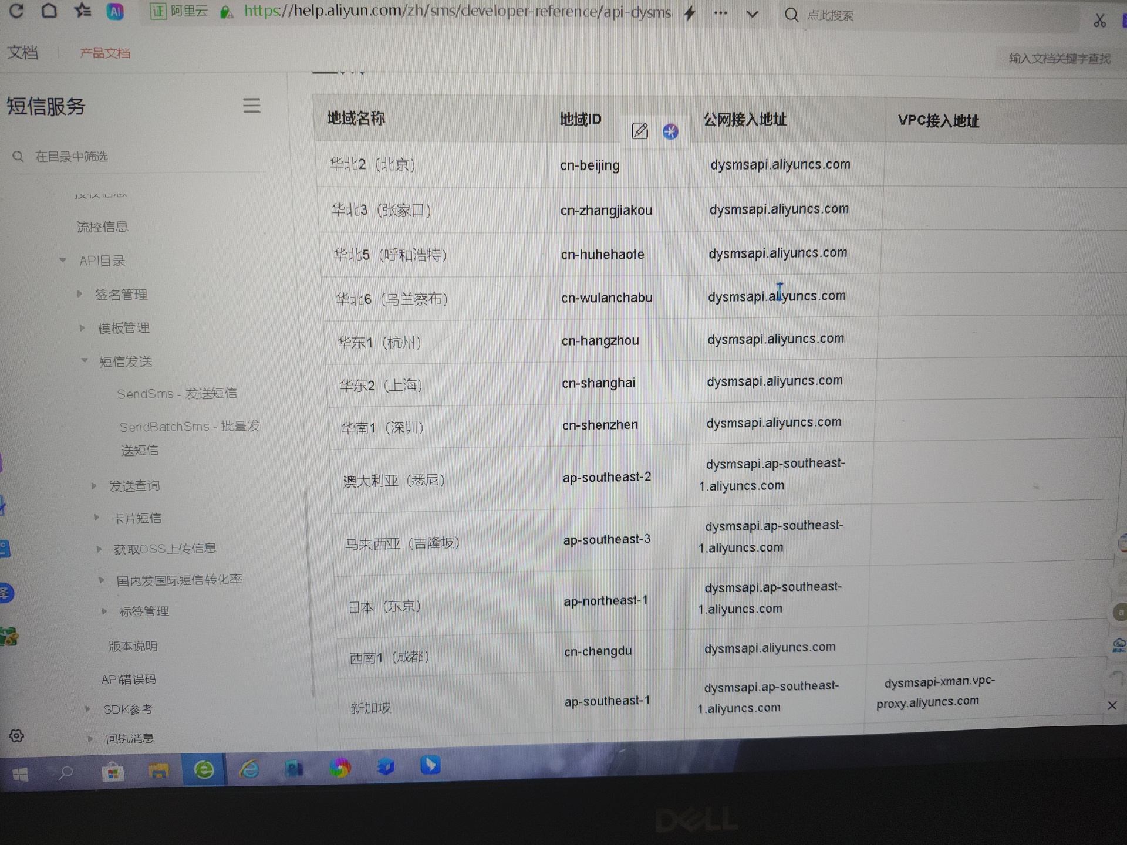Click the lightning speed-mode icon

(x=690, y=13)
